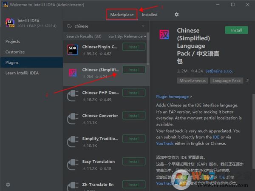This screenshot has width=255, height=191.
Task: Click the large Chinese language pack icon in details
Action: [164, 34]
